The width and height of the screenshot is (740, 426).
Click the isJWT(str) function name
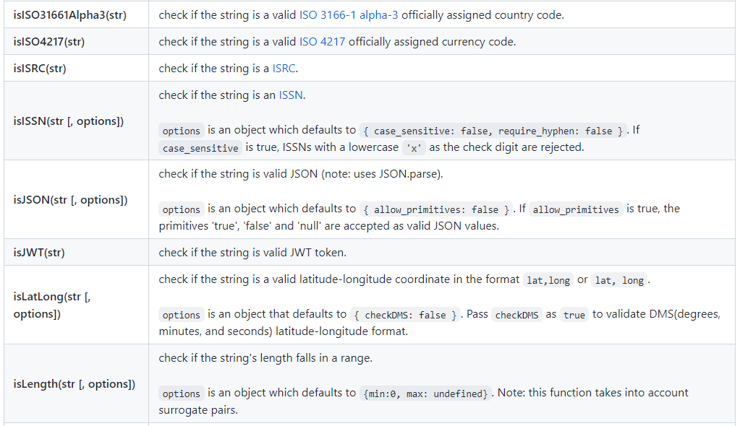tap(38, 253)
